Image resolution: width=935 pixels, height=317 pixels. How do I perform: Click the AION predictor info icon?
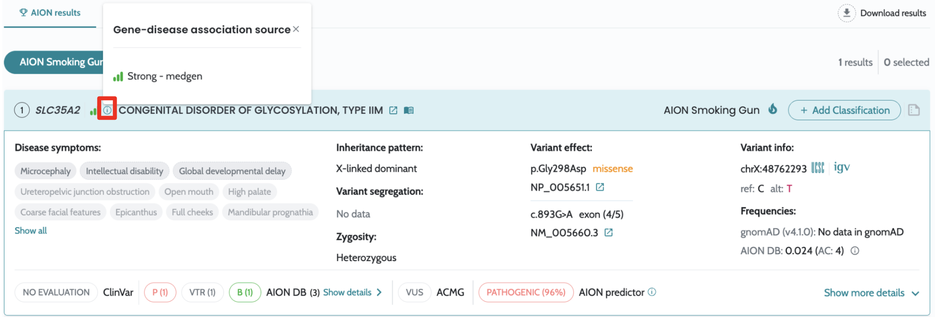coord(652,292)
